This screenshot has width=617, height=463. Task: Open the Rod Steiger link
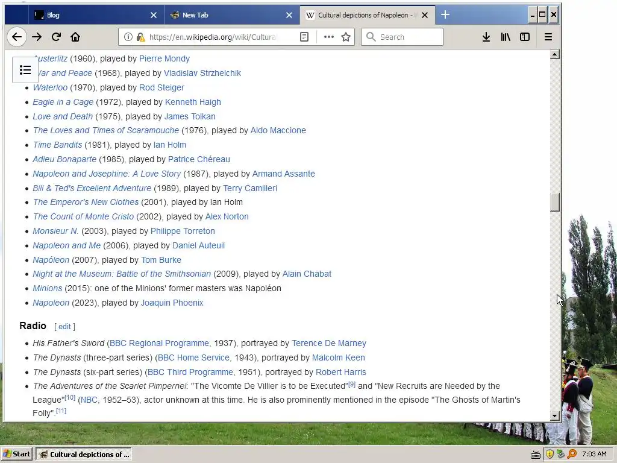tap(161, 87)
